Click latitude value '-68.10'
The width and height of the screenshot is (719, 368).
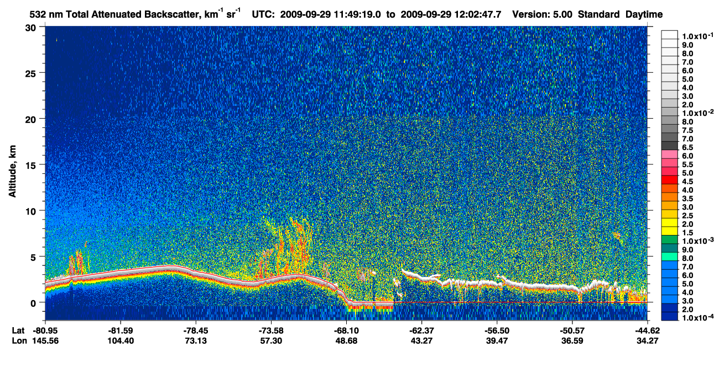(346, 330)
